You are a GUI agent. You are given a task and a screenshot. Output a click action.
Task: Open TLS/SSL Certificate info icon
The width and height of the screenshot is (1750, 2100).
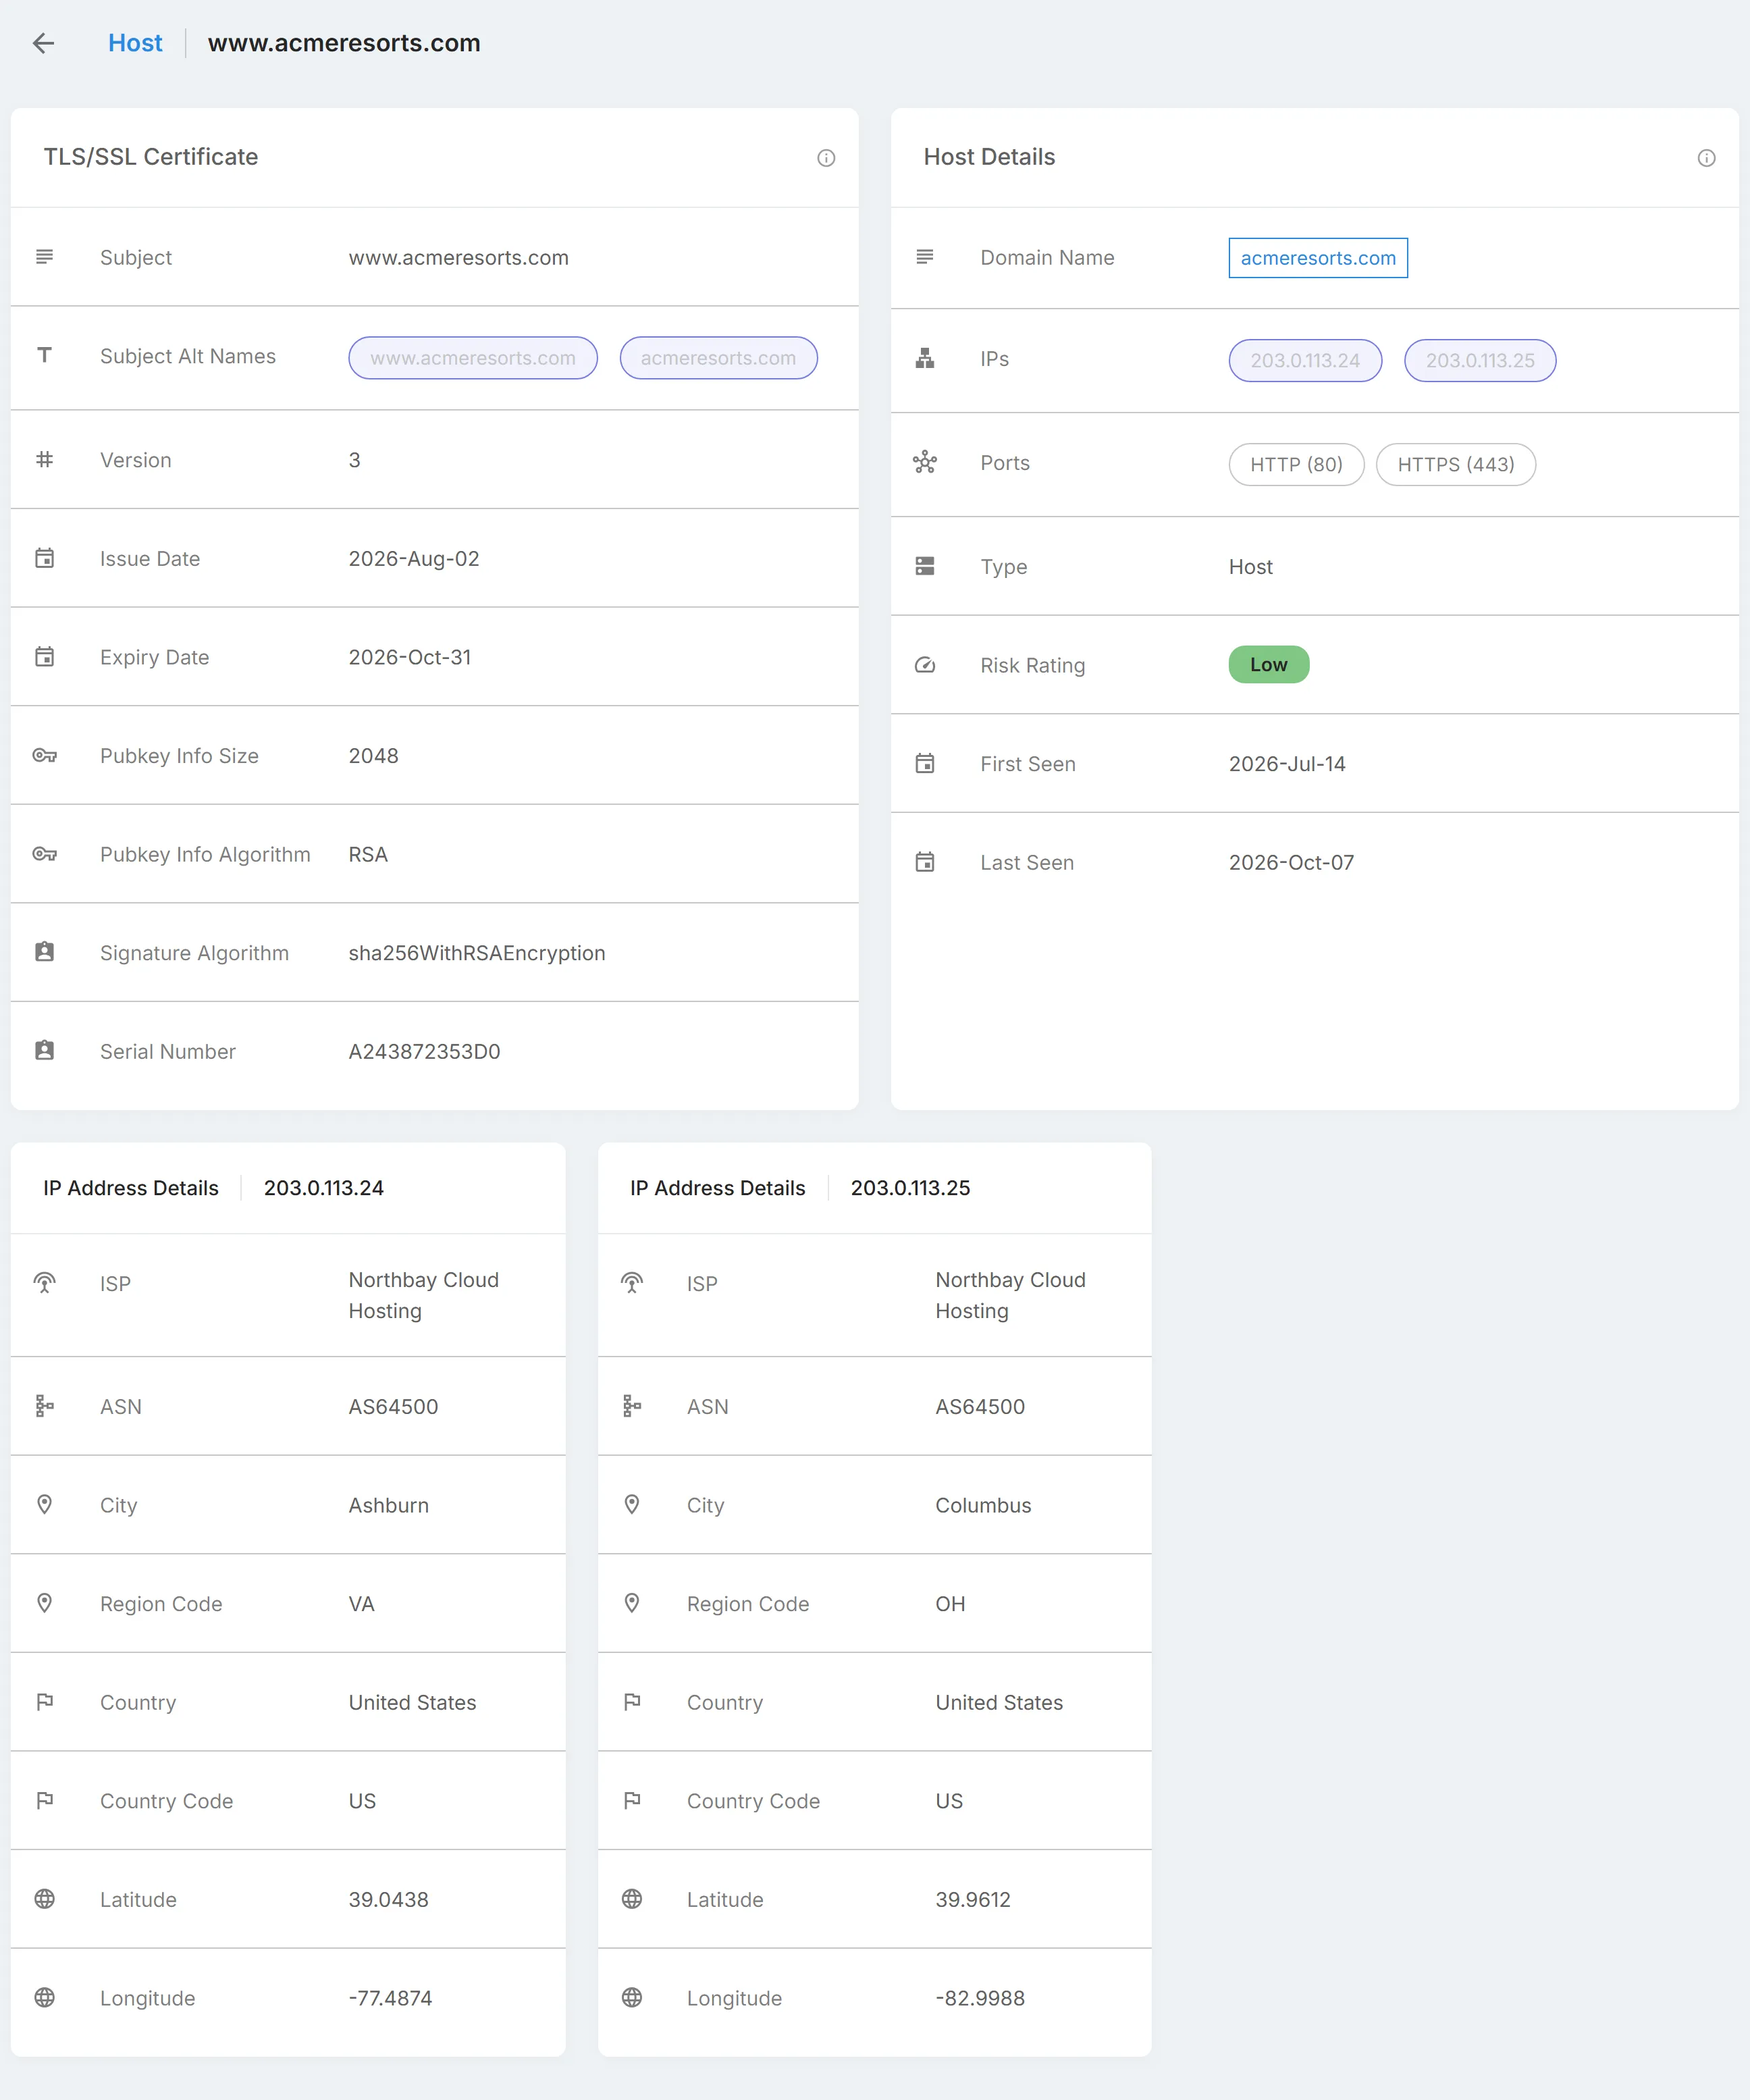coord(826,158)
